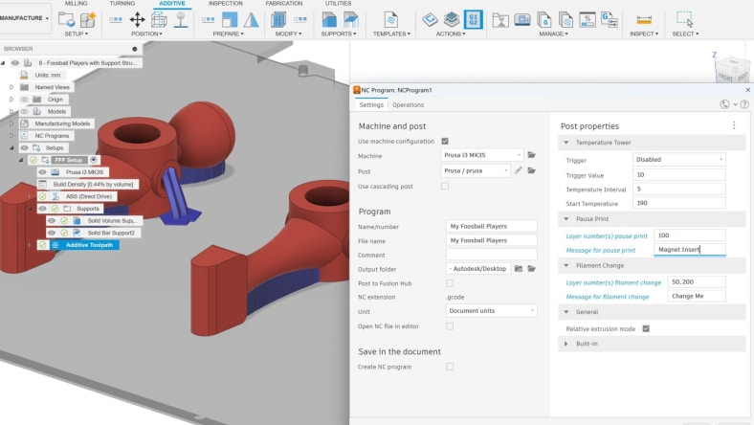Click the Measure ruler icon in Inspect
This screenshot has width=754, height=425.
pyautogui.click(x=643, y=19)
